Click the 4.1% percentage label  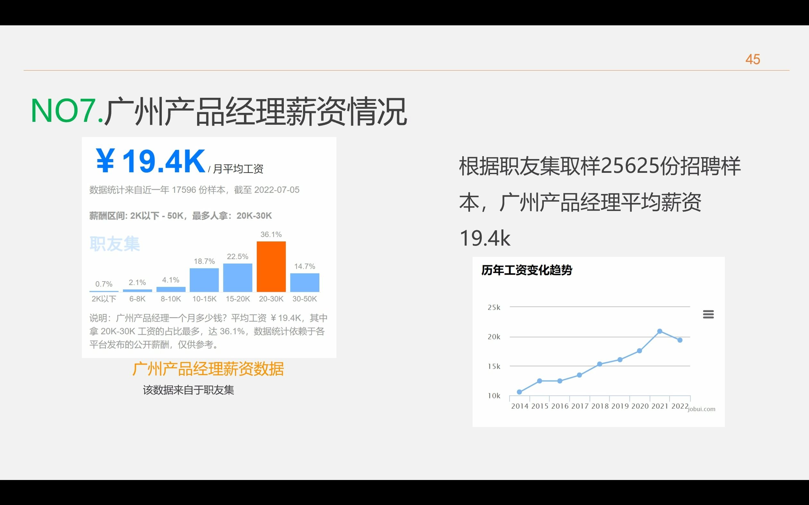click(x=171, y=280)
